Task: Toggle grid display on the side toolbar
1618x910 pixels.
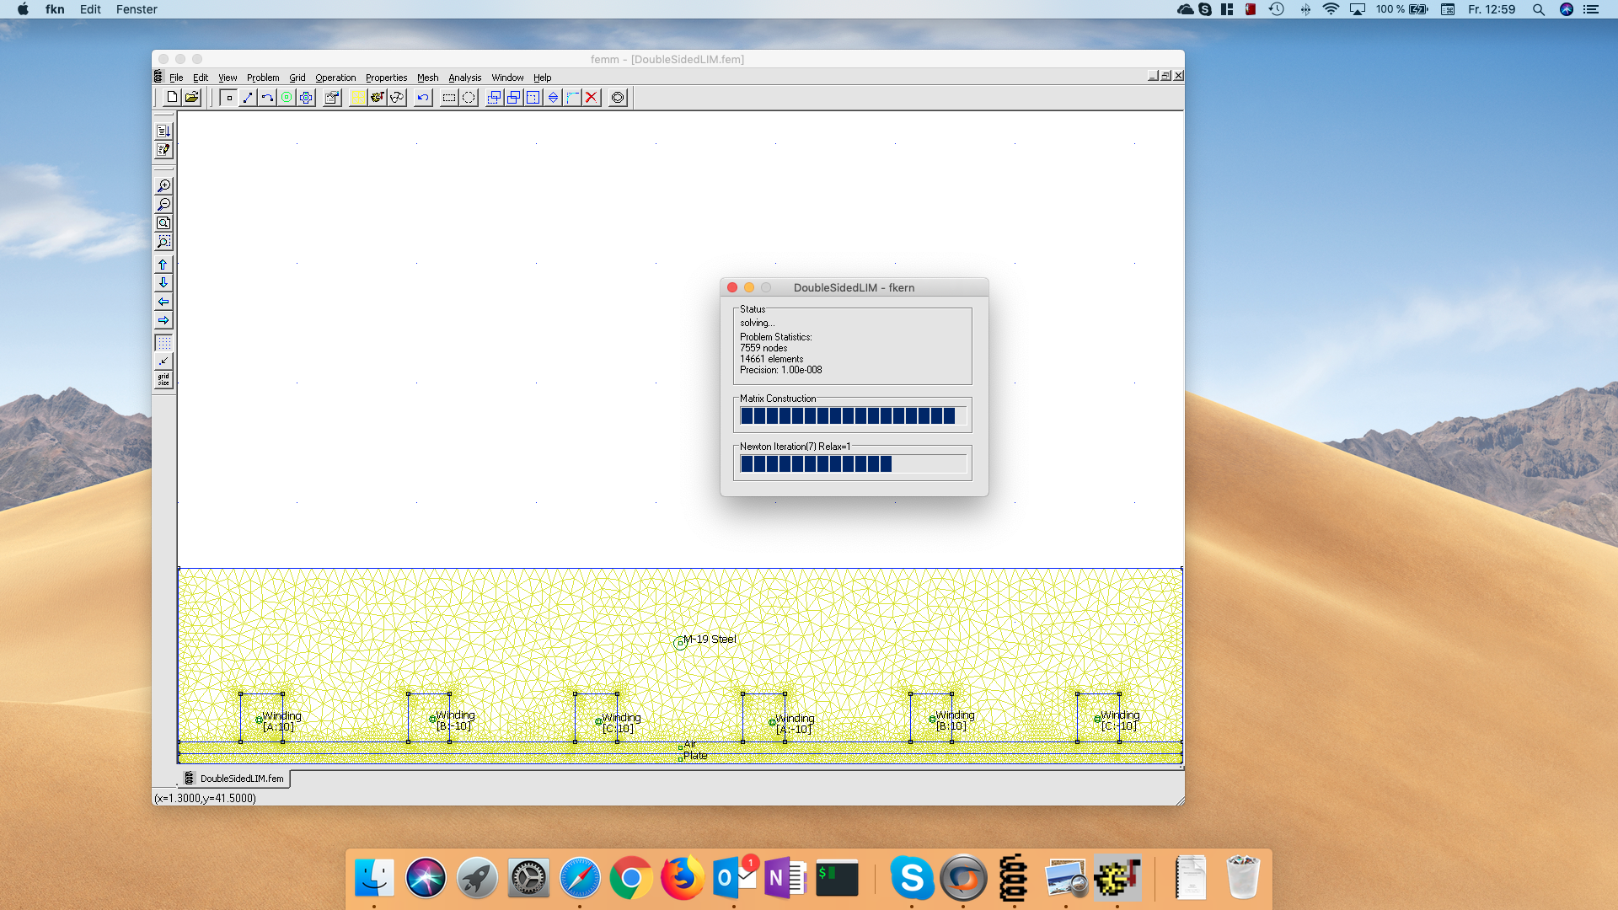Action: 163,343
